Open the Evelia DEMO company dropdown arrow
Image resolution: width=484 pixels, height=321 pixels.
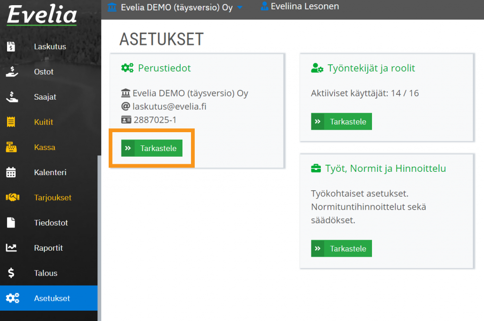click(x=240, y=7)
